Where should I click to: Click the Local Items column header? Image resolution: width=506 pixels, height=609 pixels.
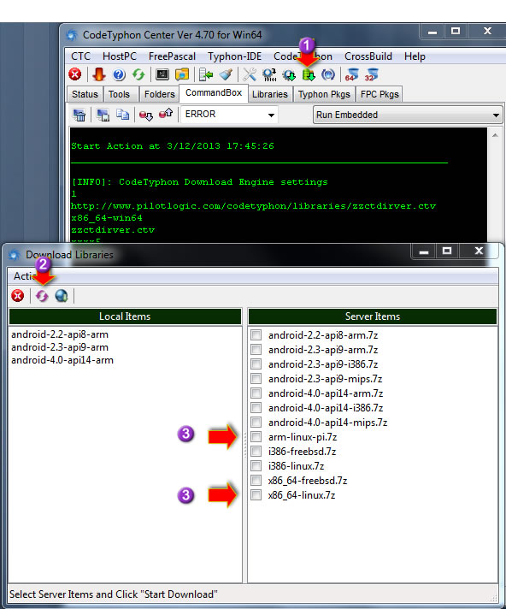125,316
